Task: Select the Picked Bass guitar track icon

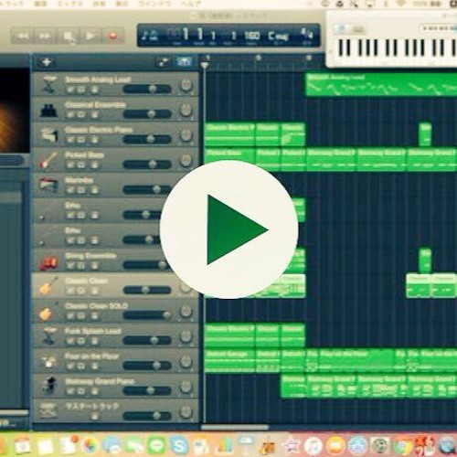Action: point(48,160)
